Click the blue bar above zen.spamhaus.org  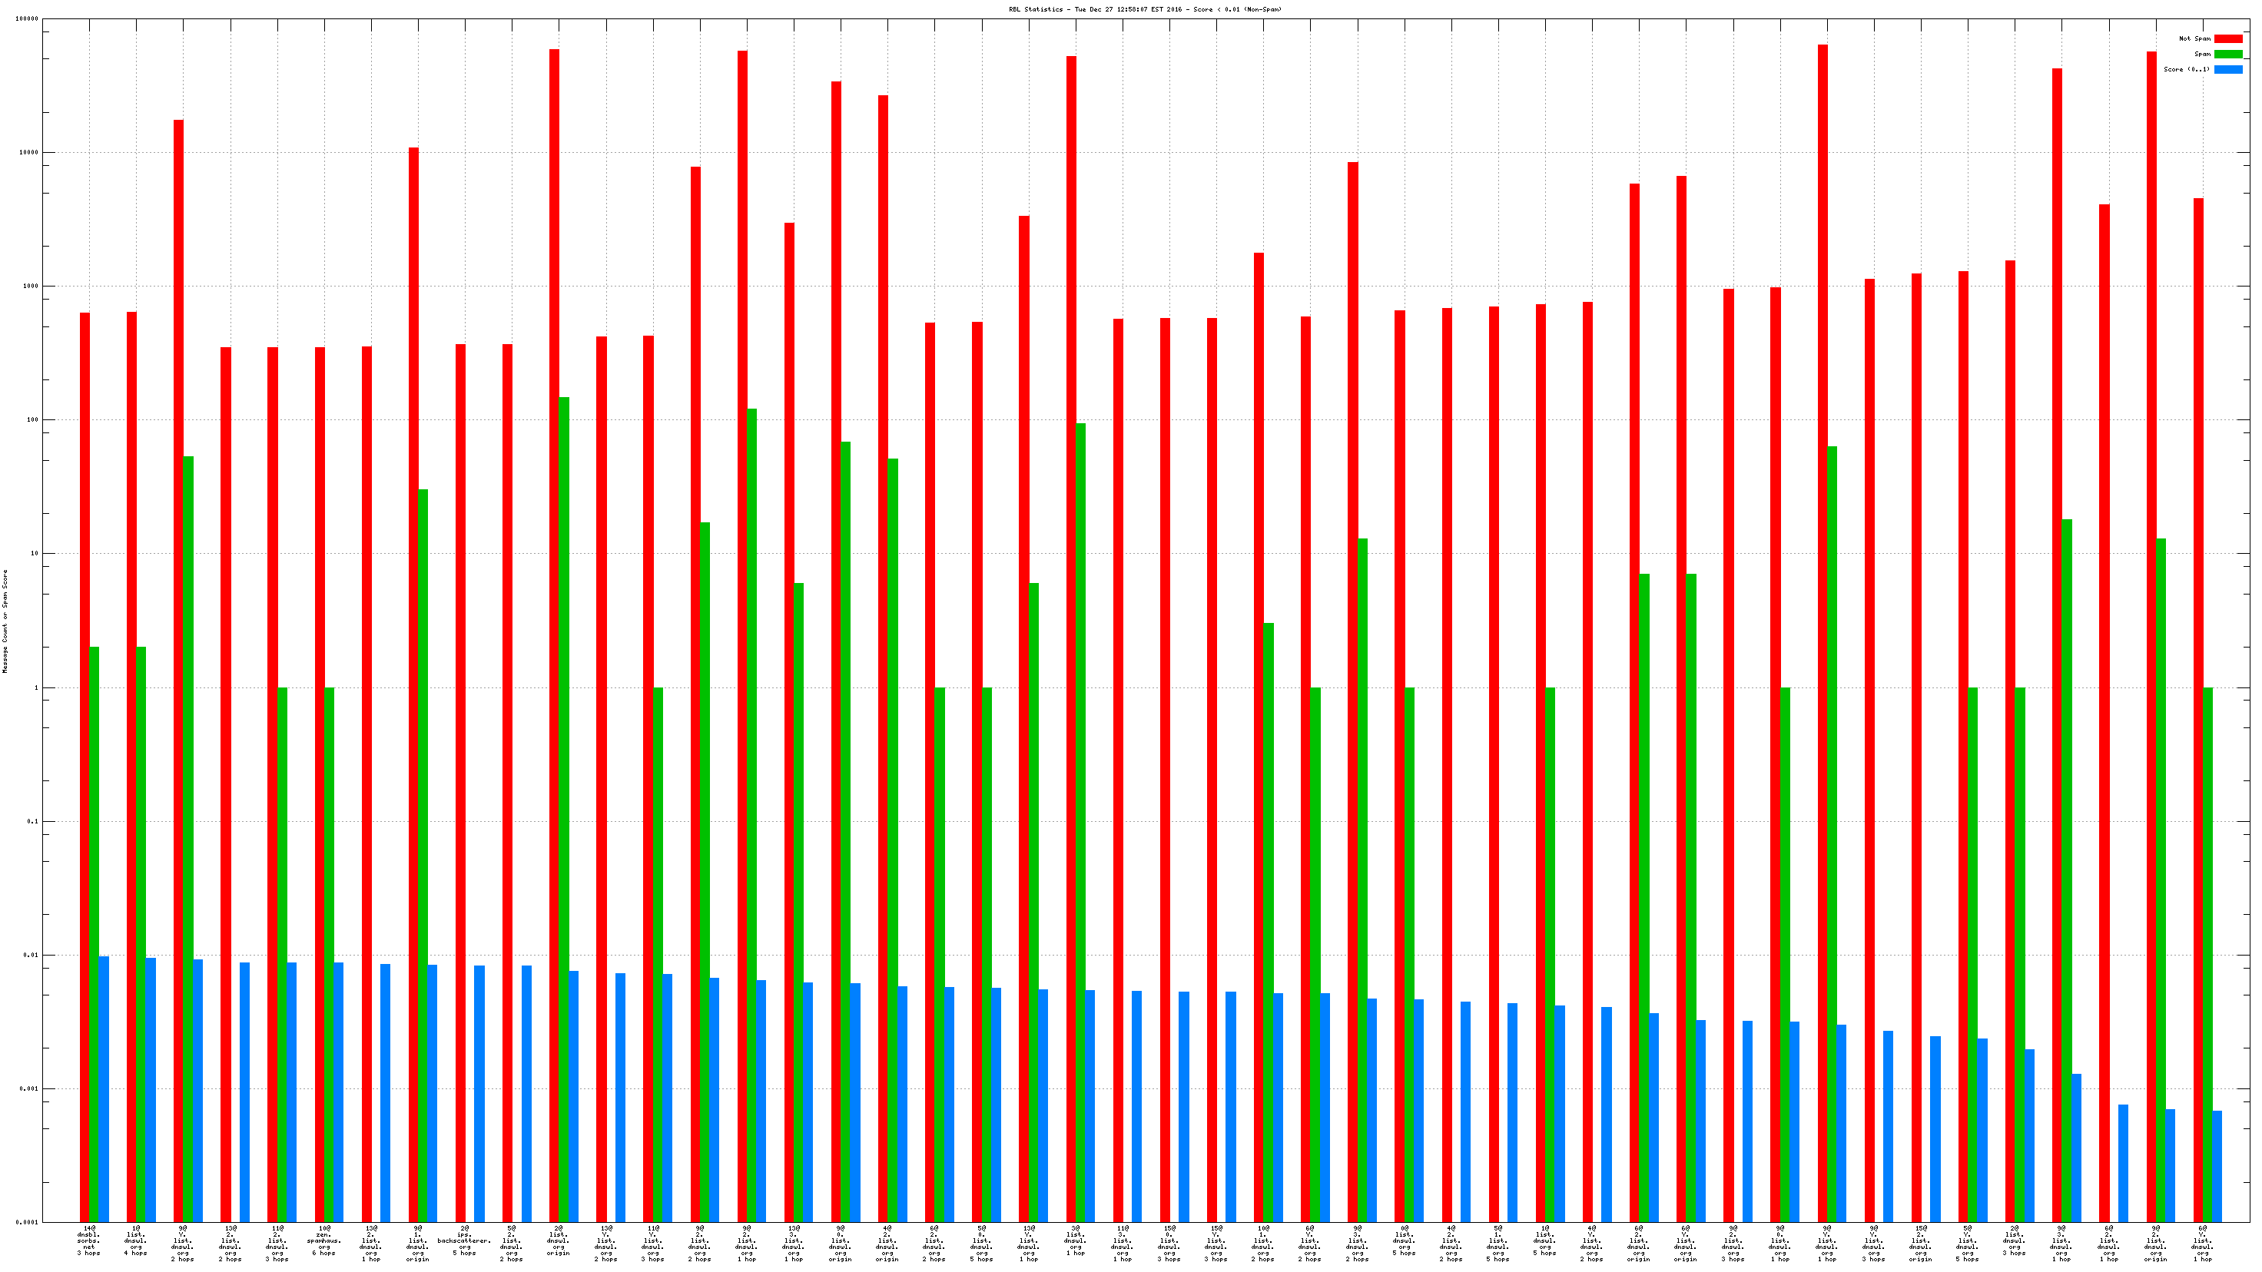(338, 1091)
